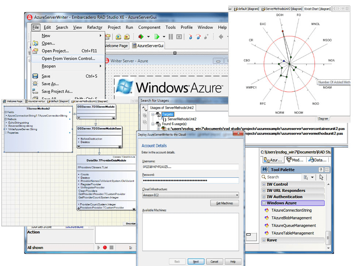Expand the Rave palette category

(x=264, y=240)
